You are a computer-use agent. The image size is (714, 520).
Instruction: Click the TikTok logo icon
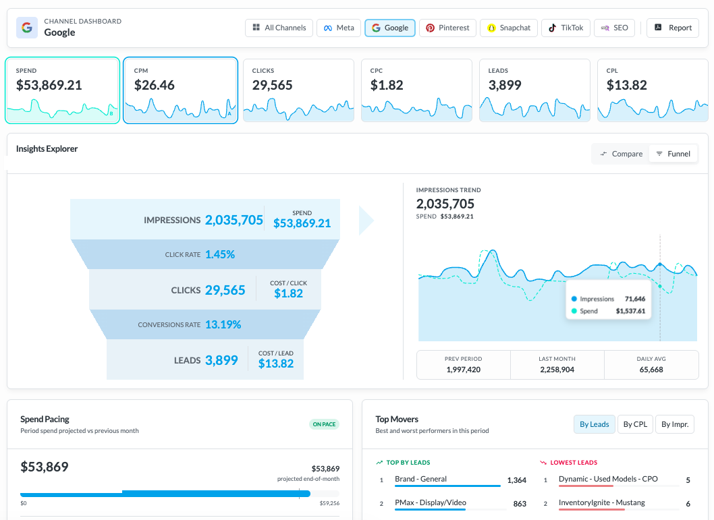coord(552,28)
